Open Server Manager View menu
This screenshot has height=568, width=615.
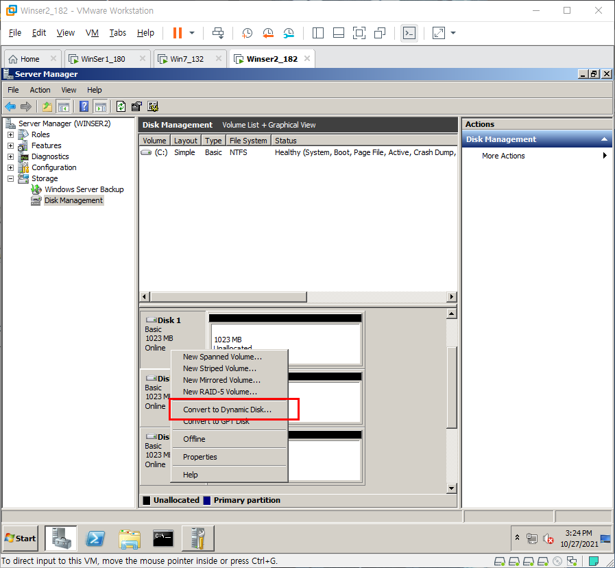pyautogui.click(x=69, y=90)
